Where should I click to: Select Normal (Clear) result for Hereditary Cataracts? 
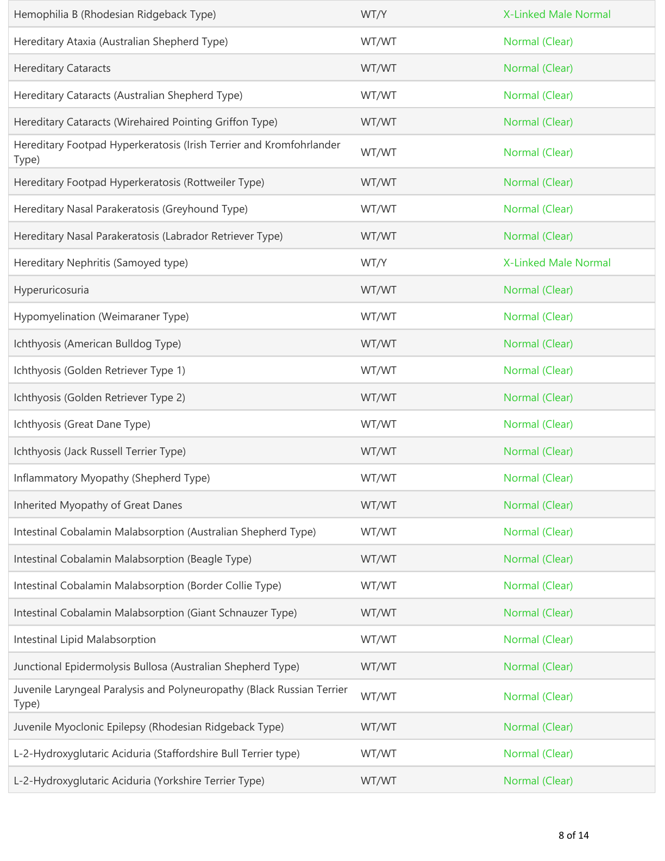pyautogui.click(x=538, y=68)
